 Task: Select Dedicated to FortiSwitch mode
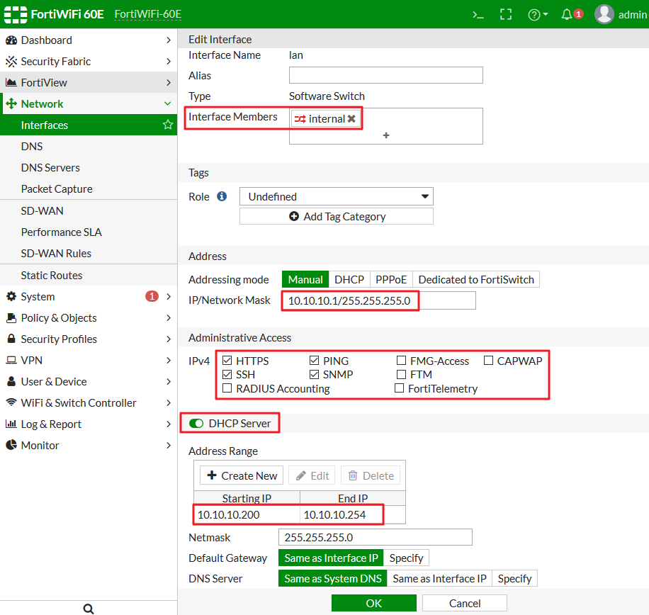pyautogui.click(x=476, y=279)
